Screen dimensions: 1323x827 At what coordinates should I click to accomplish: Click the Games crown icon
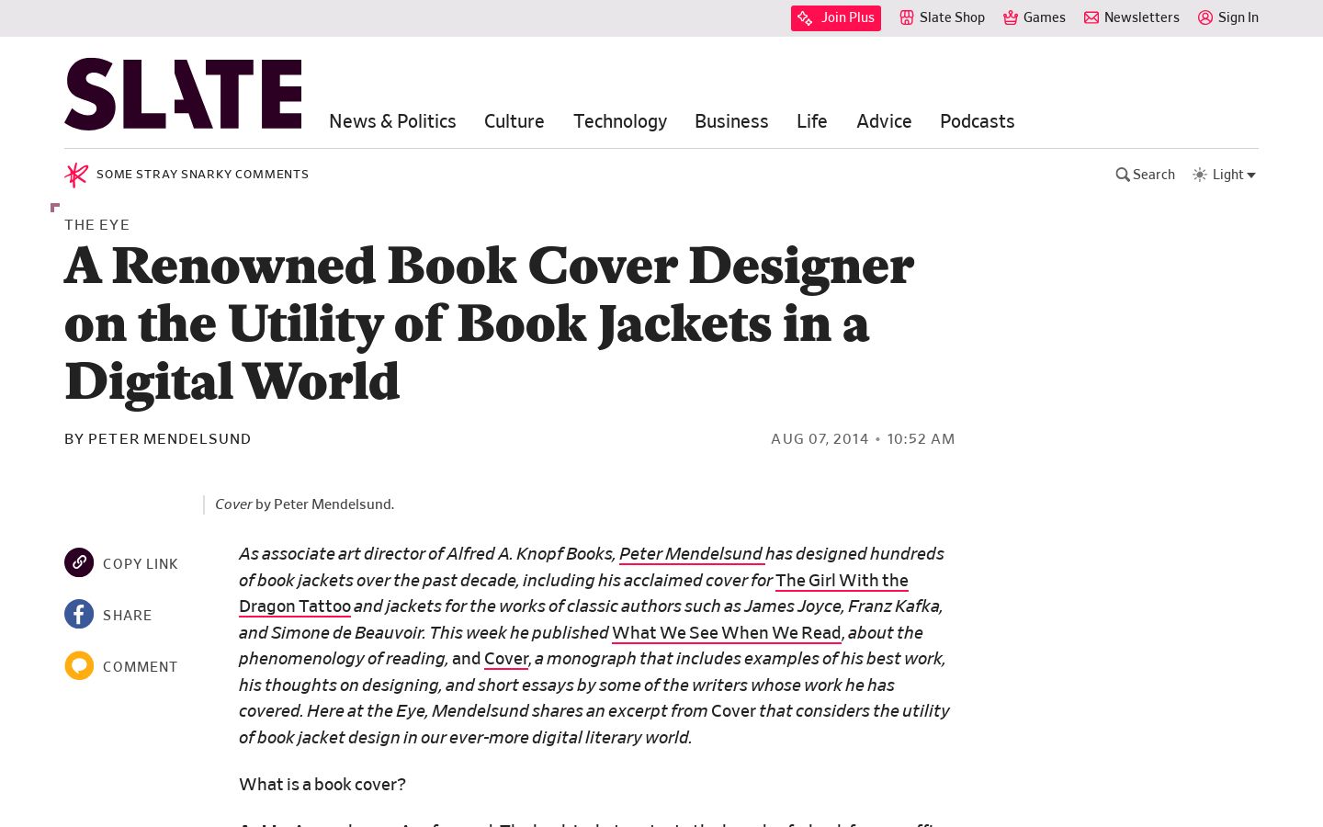(x=1011, y=17)
